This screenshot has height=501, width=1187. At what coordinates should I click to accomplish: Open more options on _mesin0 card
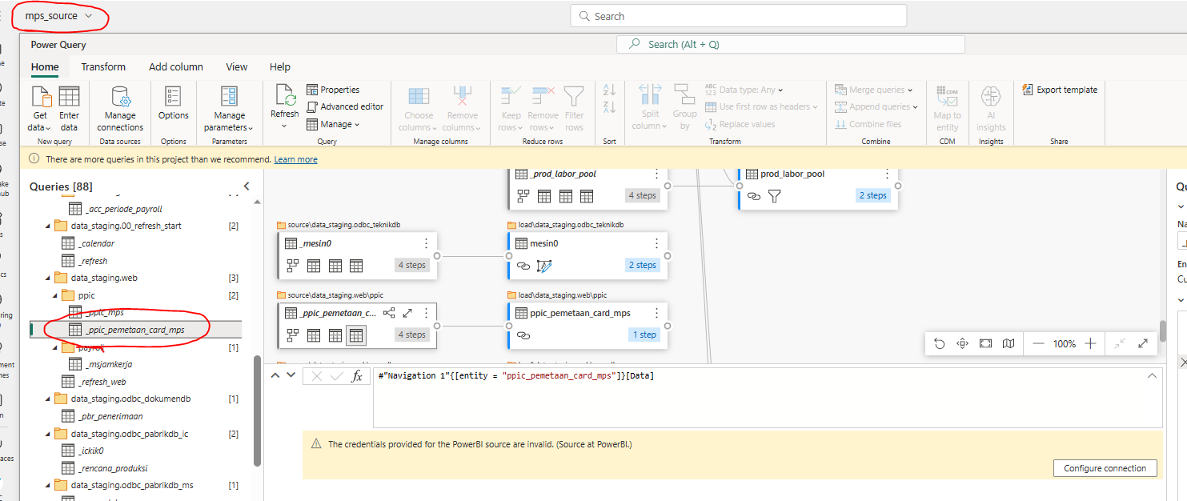(426, 243)
